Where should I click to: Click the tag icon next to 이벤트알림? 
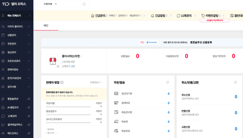[203, 16]
